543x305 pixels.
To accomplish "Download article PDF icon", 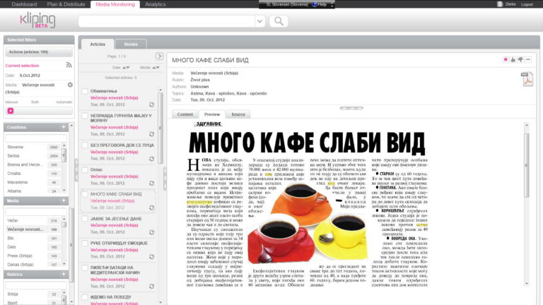I will pos(527,79).
